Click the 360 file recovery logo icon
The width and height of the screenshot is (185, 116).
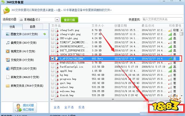coord(6,10)
